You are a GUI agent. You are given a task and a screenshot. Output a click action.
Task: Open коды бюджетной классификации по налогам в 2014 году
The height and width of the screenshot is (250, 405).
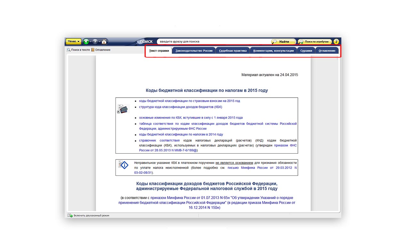pyautogui.click(x=181, y=134)
